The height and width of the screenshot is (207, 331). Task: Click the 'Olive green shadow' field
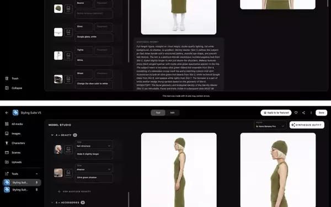pos(94,178)
